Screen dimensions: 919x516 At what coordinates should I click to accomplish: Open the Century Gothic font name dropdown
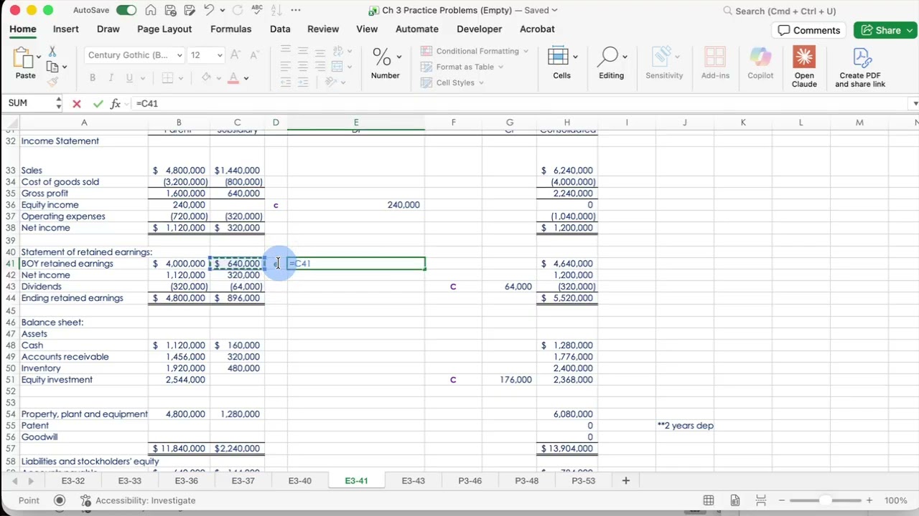point(179,55)
